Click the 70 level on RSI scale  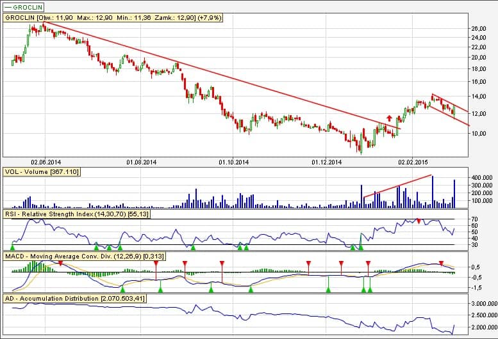tap(474, 219)
